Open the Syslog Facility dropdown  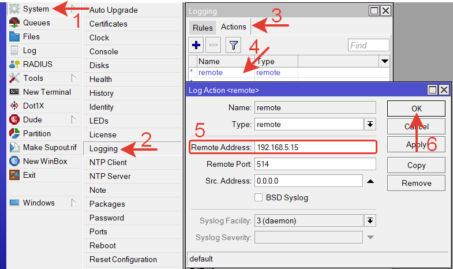[370, 221]
